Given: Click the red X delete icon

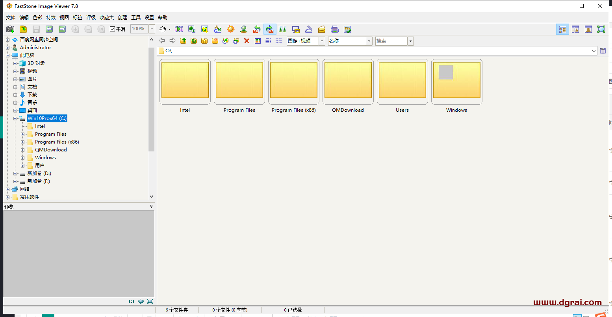Looking at the screenshot, I should click(247, 41).
